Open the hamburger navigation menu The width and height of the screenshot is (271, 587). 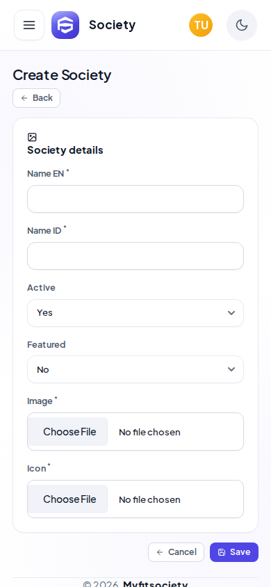(x=29, y=25)
